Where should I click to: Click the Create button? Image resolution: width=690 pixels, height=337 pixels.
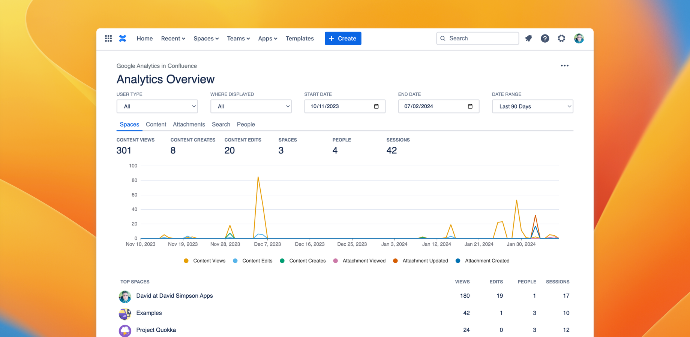click(x=343, y=38)
